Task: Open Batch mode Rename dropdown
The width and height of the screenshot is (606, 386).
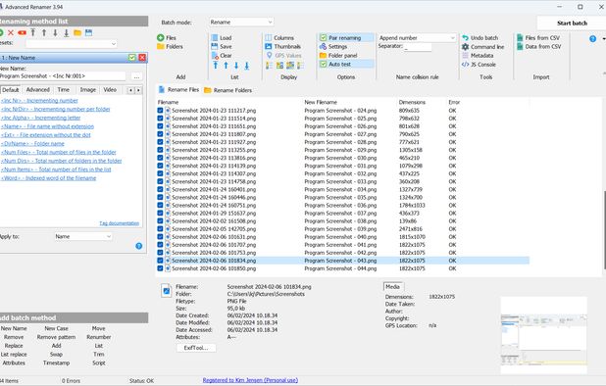Action: pyautogui.click(x=241, y=22)
